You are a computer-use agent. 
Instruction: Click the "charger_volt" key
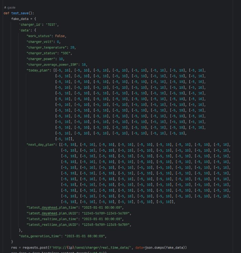coord(40,42)
